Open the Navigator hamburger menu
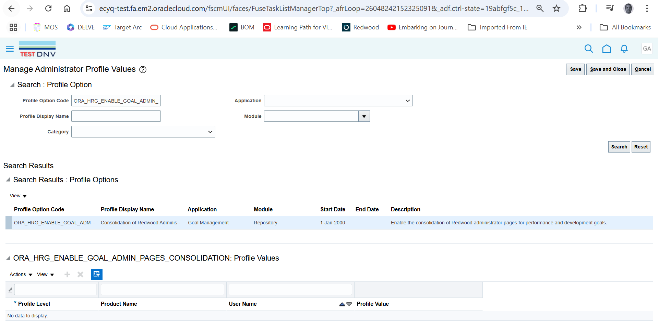This screenshot has width=658, height=329. [10, 49]
